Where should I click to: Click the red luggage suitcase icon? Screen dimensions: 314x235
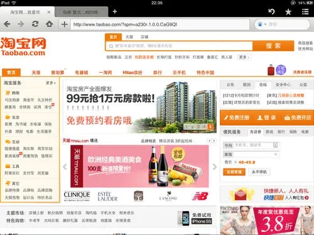271,70
